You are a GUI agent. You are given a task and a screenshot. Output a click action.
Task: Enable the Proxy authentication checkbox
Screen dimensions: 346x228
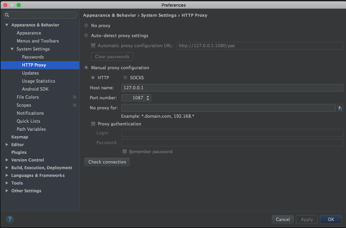click(93, 124)
